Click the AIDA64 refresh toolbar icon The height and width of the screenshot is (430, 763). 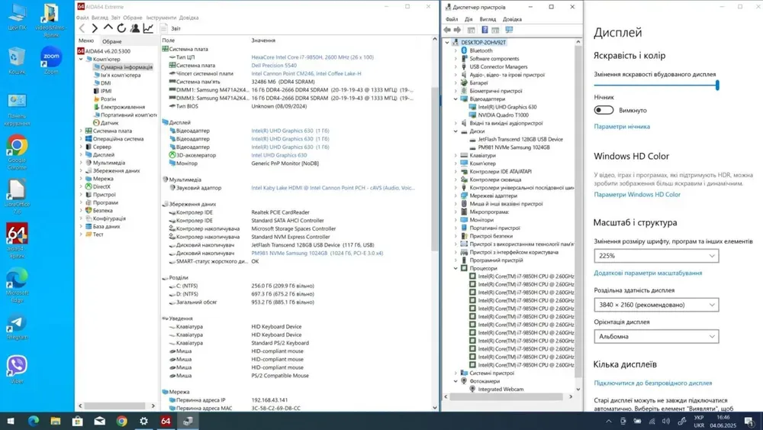click(121, 28)
